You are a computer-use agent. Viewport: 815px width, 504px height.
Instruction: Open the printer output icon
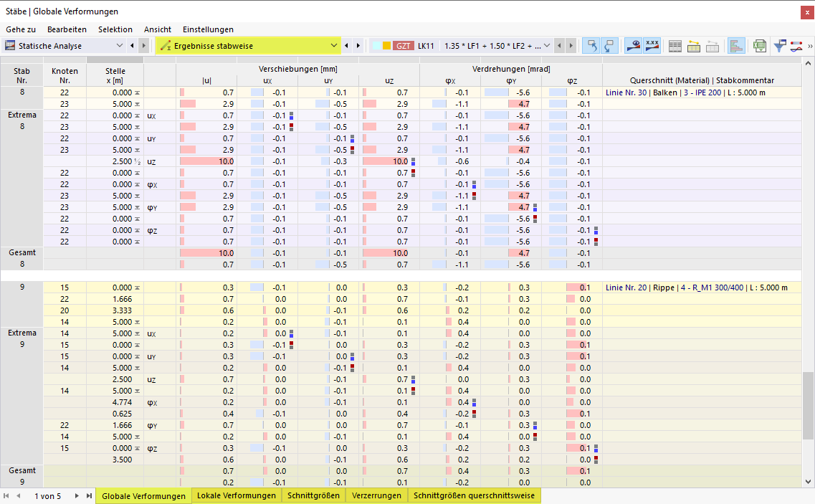(x=712, y=45)
